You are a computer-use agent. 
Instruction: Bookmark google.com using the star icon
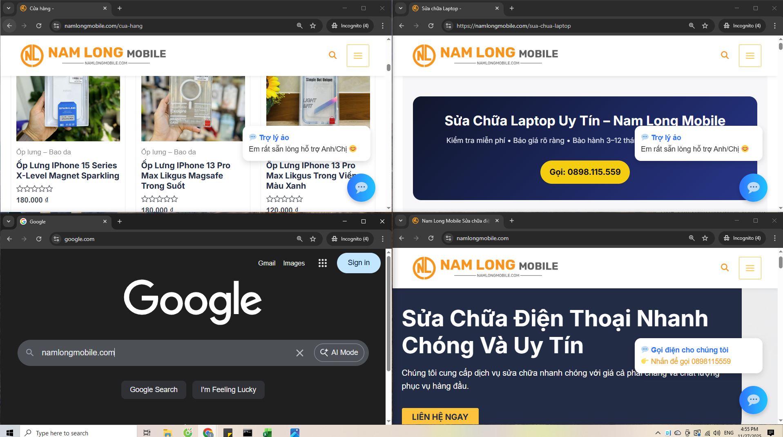[313, 239]
